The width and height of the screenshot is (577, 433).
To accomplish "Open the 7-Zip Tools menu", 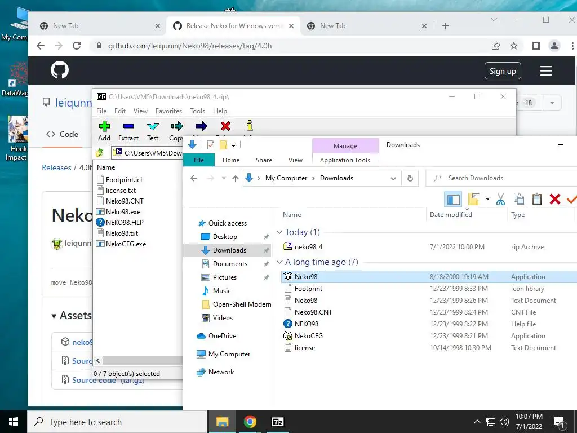I will pos(197,111).
